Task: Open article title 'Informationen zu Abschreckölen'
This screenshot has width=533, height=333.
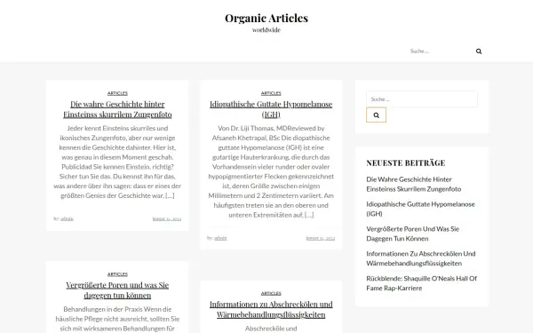Action: (271, 309)
